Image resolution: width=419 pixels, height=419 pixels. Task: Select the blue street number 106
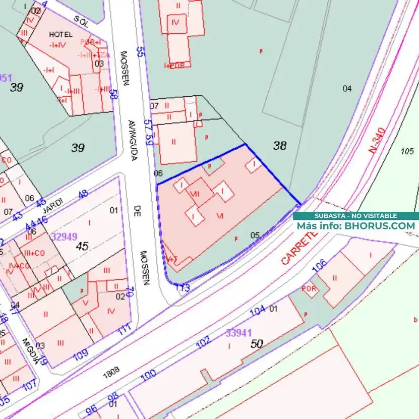pos(320,265)
